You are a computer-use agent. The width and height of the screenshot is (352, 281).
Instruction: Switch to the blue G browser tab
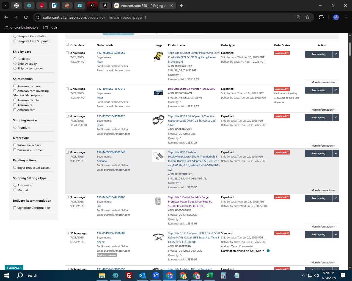pyautogui.click(x=54, y=5)
